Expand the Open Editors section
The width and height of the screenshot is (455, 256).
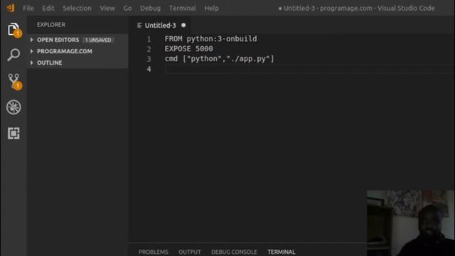[x=77, y=40]
